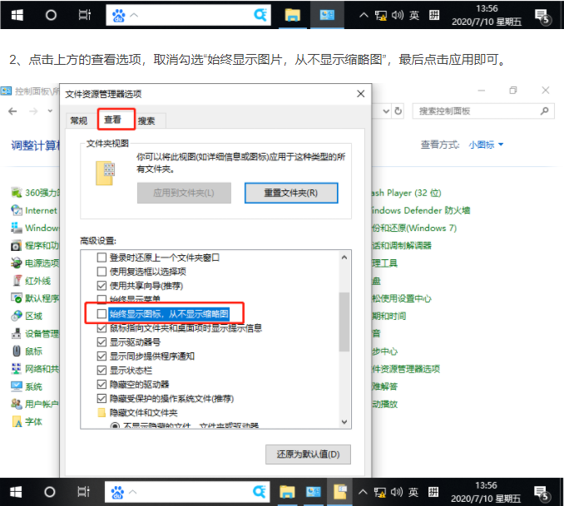Open the notification center in the top taskbar

542,15
